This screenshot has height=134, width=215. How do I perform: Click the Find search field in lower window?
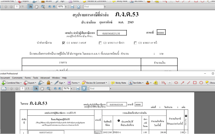(99, 89)
